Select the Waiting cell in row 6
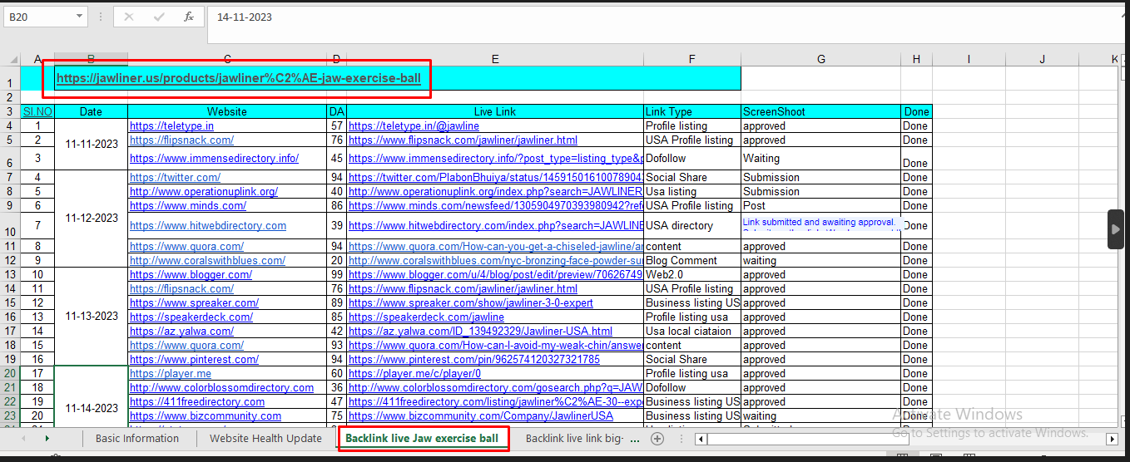The image size is (1130, 462). [x=821, y=158]
